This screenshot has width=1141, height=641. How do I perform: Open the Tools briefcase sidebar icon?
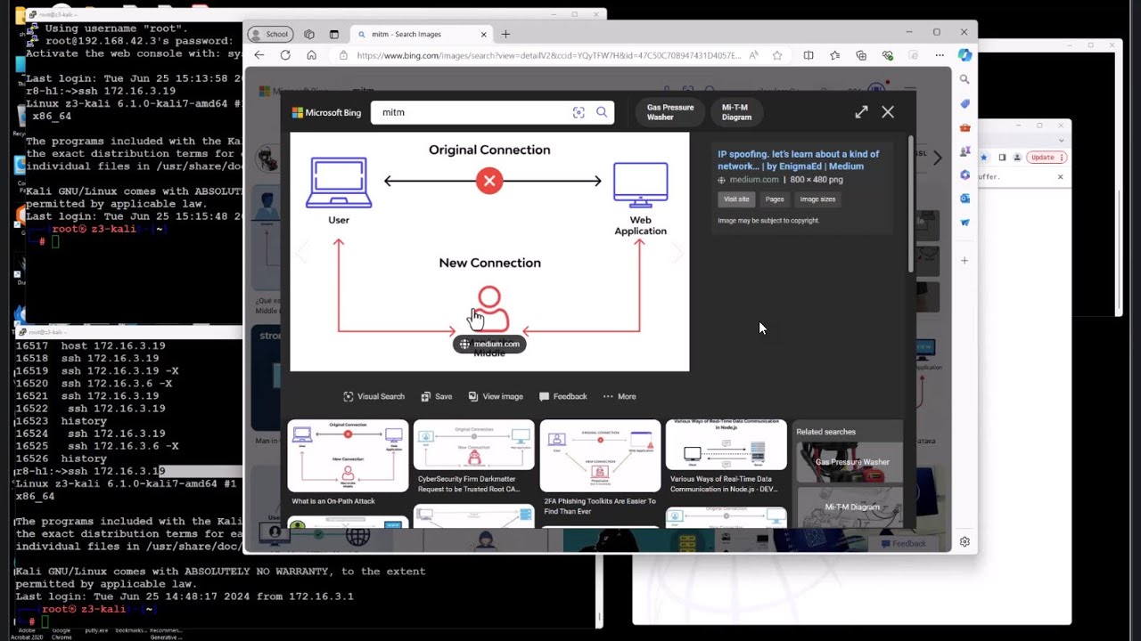965,127
